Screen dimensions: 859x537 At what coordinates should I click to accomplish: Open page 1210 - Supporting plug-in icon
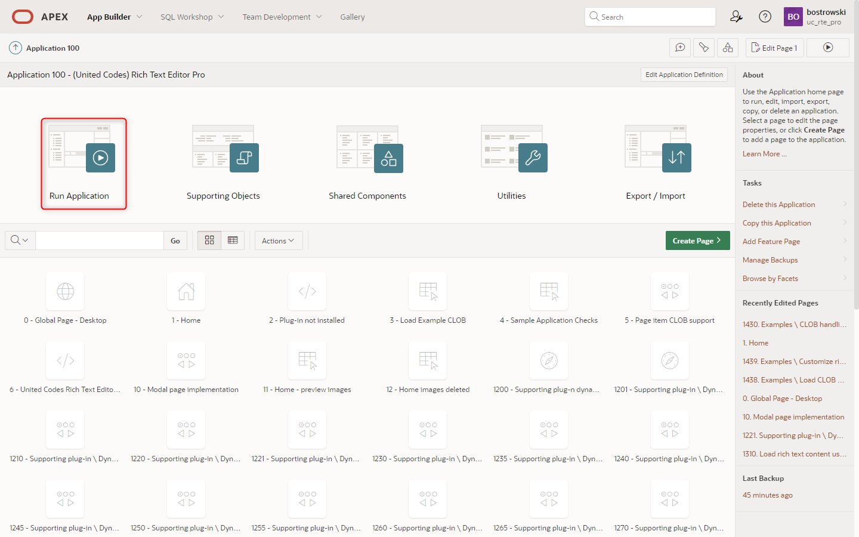[x=65, y=430]
